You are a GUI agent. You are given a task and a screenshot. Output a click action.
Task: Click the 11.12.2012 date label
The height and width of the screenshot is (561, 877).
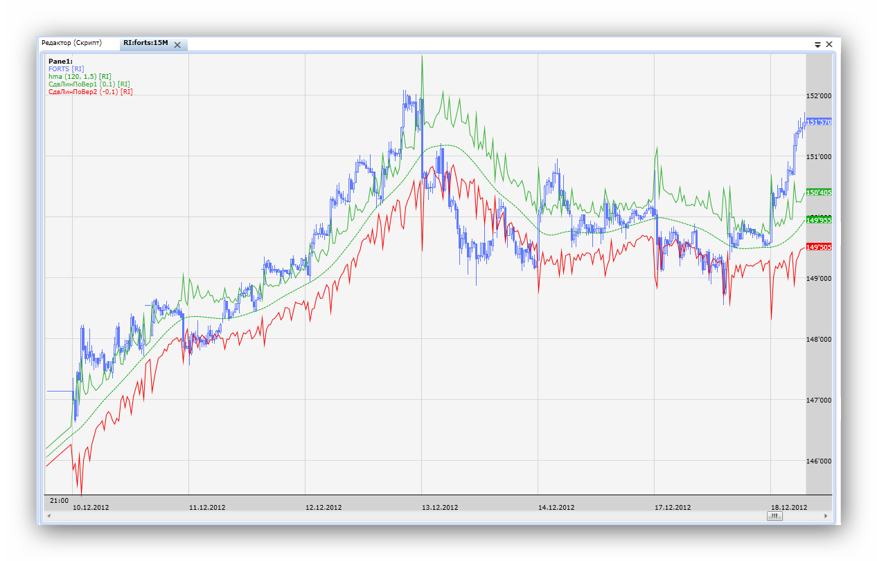(x=207, y=507)
